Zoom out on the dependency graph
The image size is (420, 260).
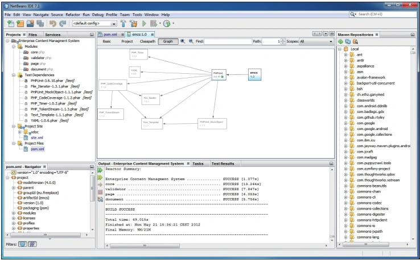pos(191,41)
